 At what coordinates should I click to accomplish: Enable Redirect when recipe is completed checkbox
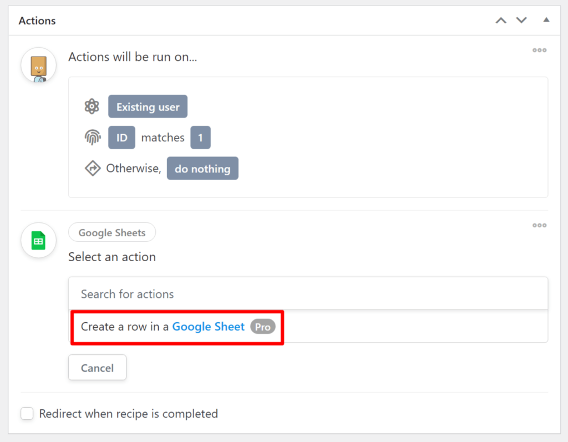(27, 413)
